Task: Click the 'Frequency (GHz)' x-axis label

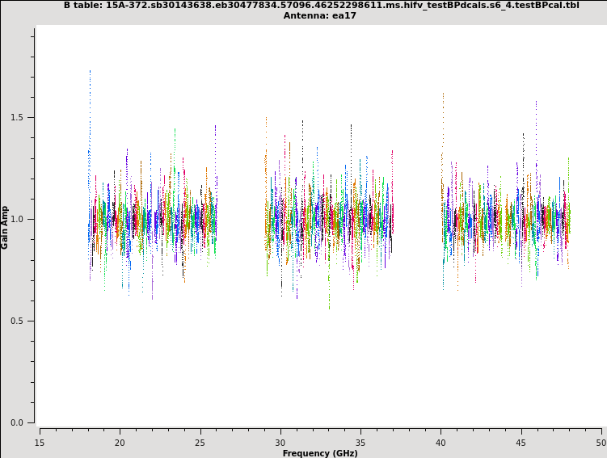Action: [320, 453]
